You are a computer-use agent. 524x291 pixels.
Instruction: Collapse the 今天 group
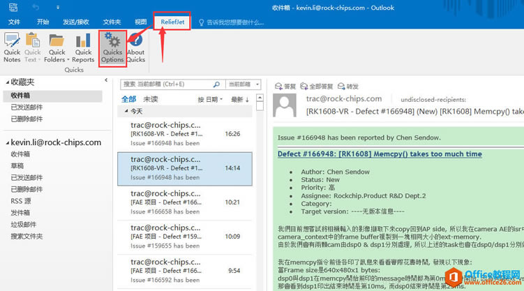point(126,111)
